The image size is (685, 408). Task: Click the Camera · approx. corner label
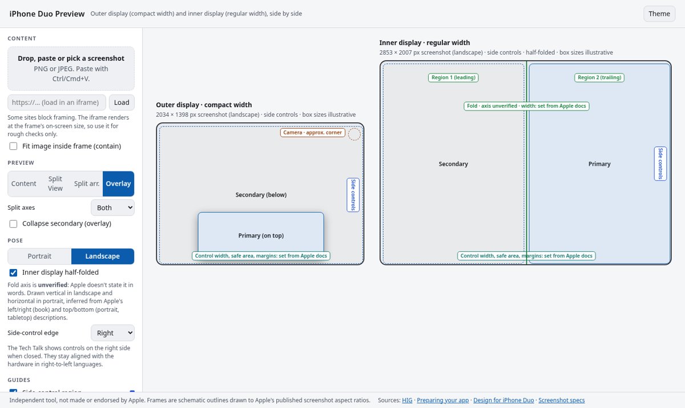313,133
